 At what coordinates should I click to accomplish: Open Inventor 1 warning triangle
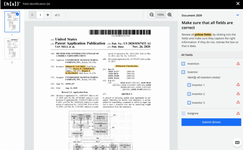click(238, 85)
